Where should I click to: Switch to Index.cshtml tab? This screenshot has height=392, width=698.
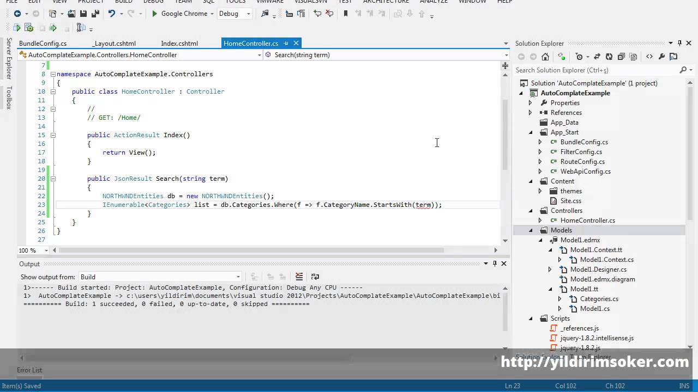(179, 44)
